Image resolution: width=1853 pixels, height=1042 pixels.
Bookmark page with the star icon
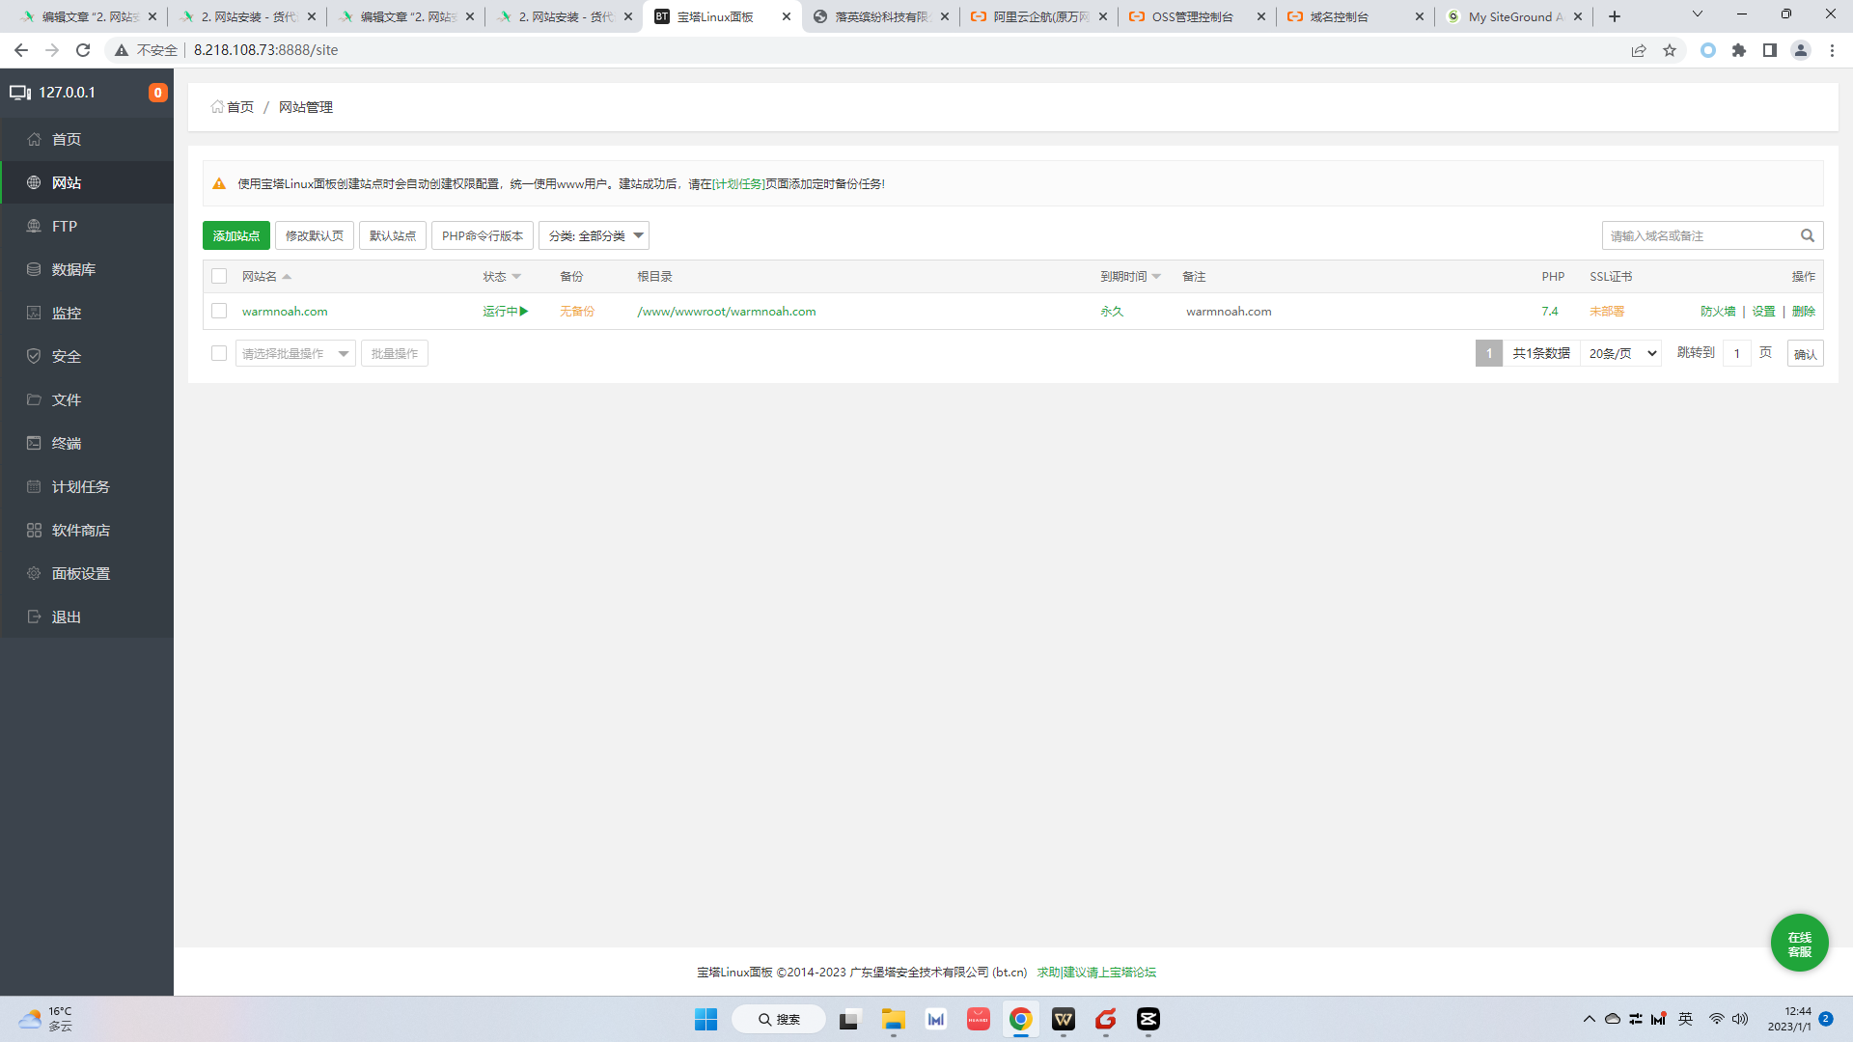[x=1670, y=50]
